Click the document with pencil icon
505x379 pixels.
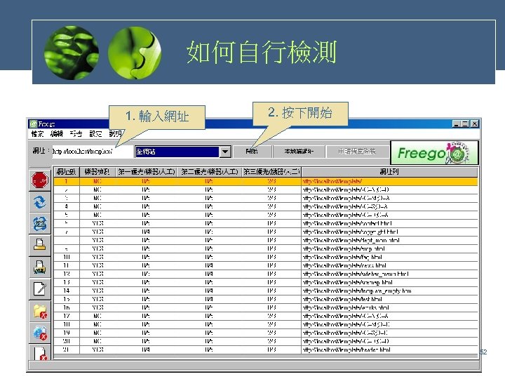(x=40, y=288)
